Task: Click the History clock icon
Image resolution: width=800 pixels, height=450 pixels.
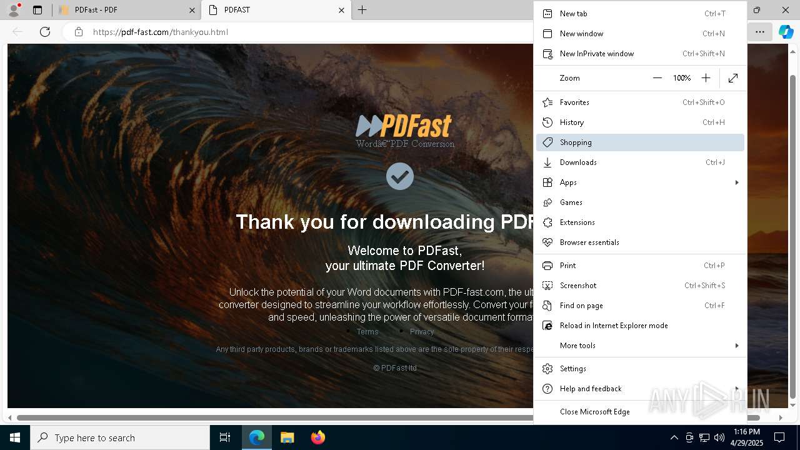Action: [547, 122]
